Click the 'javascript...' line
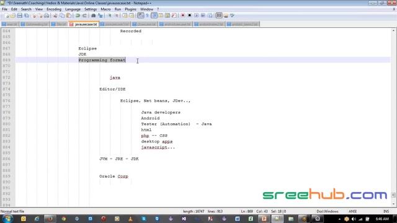The image size is (397, 223). pyautogui.click(x=158, y=147)
